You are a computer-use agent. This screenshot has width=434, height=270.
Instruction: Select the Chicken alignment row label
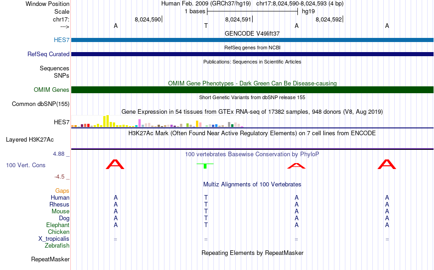(x=58, y=232)
